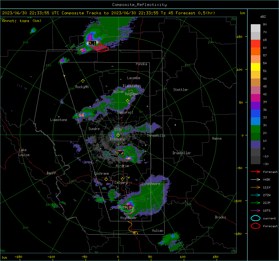279x261 pixels.
Task: Click the Vulcan label
Action: (157, 231)
